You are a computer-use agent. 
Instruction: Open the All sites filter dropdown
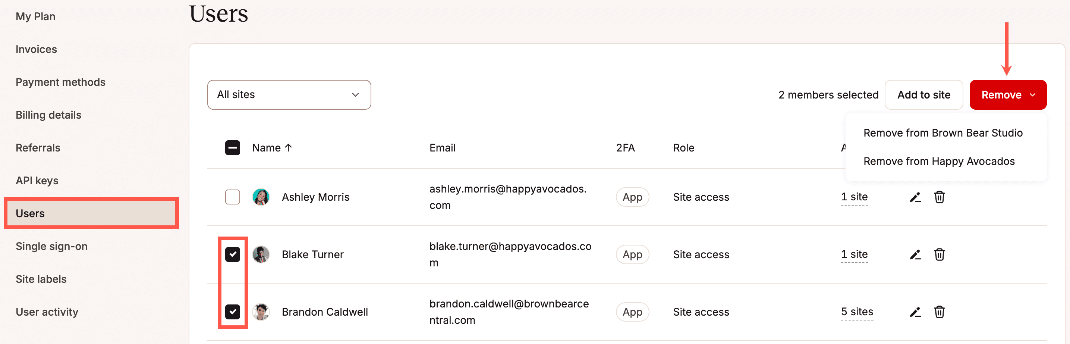pos(289,94)
